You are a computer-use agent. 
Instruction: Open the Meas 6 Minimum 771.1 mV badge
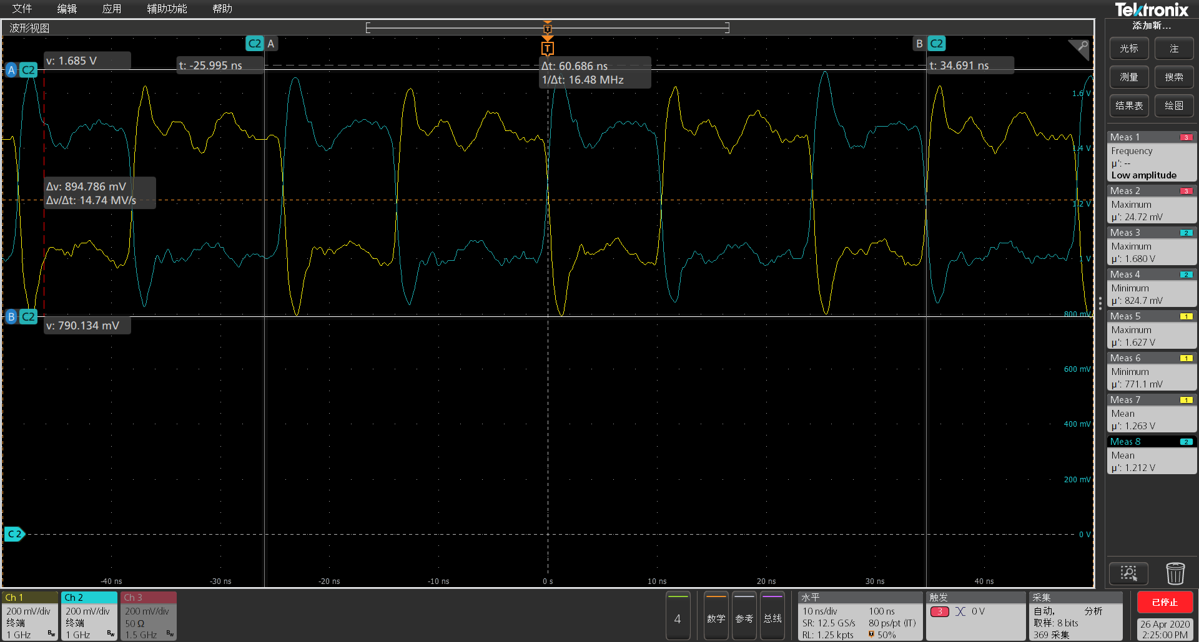[x=1152, y=372]
